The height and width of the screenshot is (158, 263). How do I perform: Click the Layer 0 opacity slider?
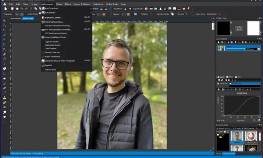click(x=235, y=49)
